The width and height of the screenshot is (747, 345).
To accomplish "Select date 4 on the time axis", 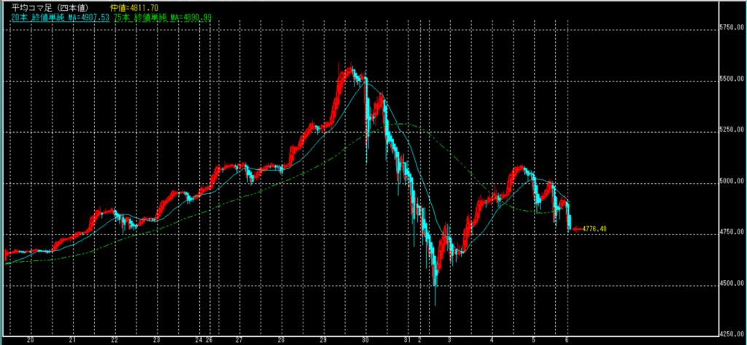I will click(492, 340).
